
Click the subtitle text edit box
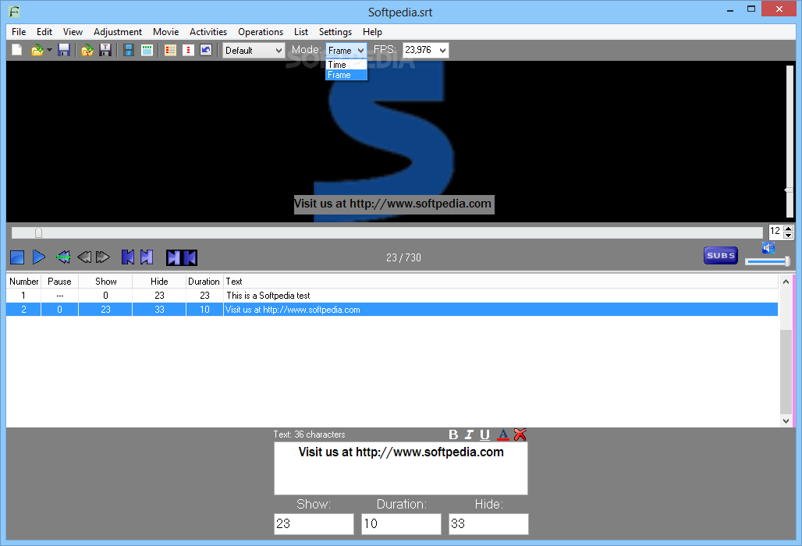pyautogui.click(x=401, y=468)
